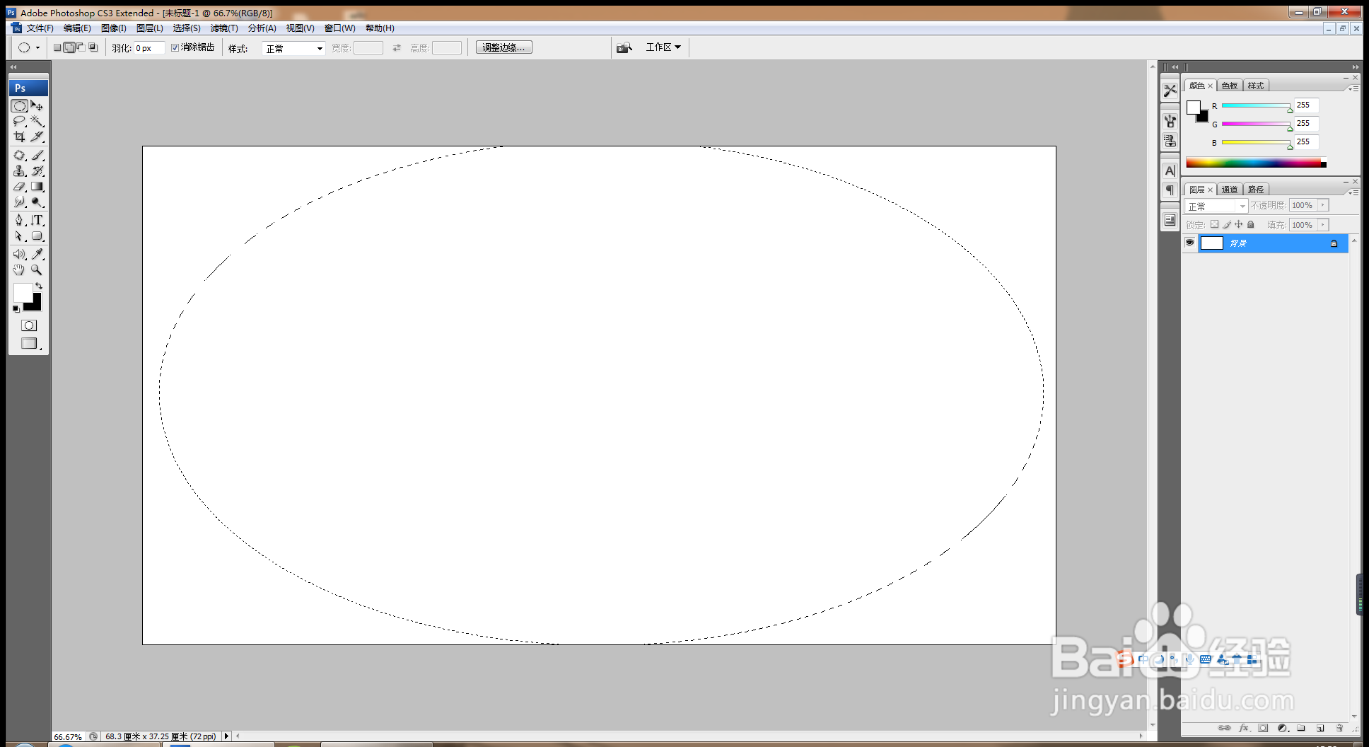Open the marquee tool preset picker arrow
The image size is (1369, 747).
(37, 47)
